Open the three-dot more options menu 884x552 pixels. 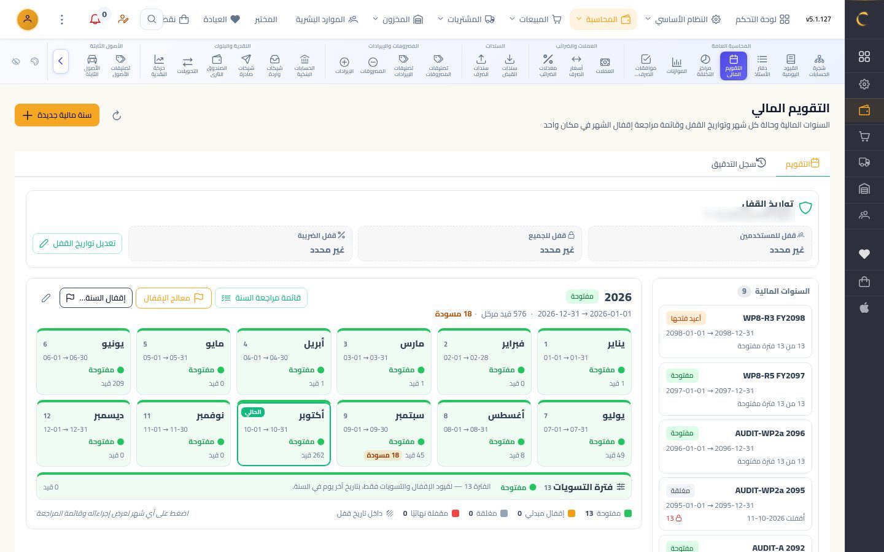pyautogui.click(x=61, y=20)
